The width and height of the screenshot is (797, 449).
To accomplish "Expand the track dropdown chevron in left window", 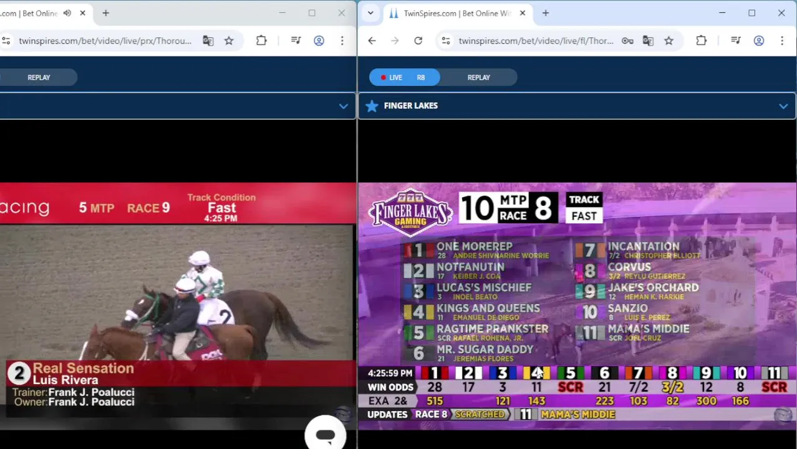I will tap(343, 106).
